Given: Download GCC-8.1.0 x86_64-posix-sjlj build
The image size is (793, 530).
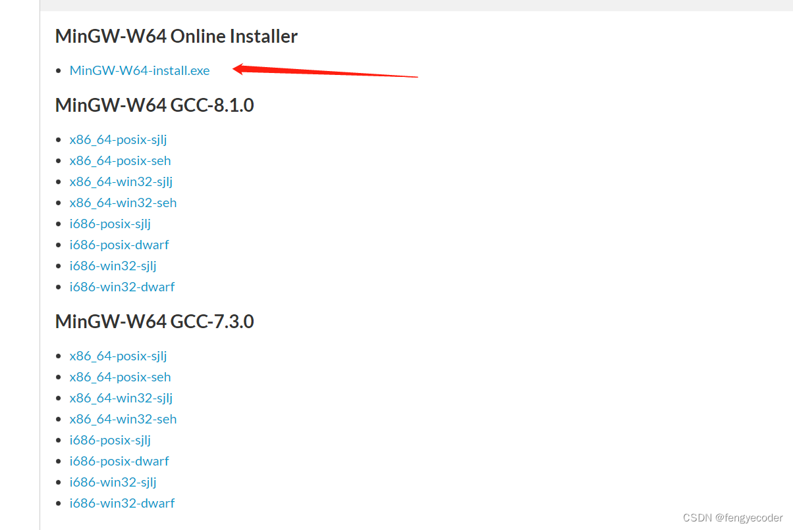Looking at the screenshot, I should tap(119, 139).
